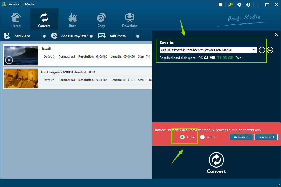This screenshot has height=187, width=281.
Task: Select the Hawaii file title
Action: pyautogui.click(x=45, y=49)
